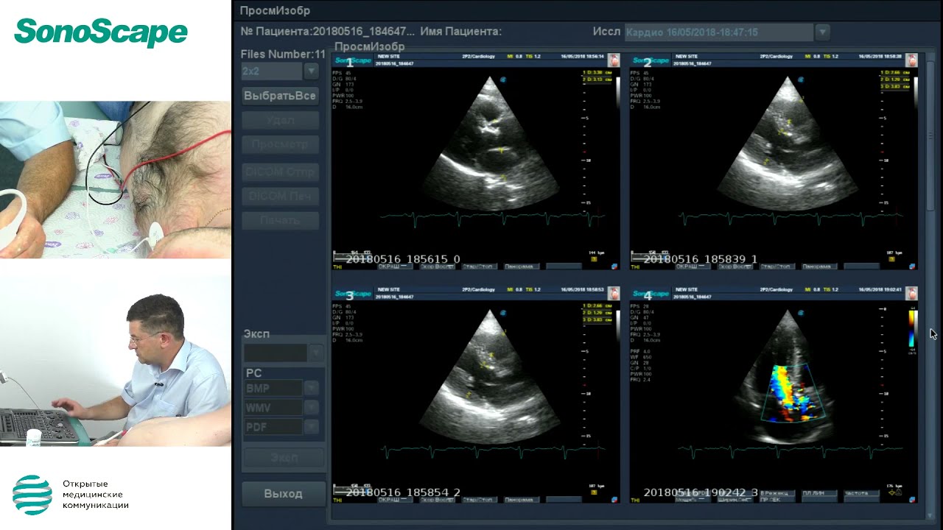
Task: Open the PDF format dropdown arrow
Action: [311, 426]
